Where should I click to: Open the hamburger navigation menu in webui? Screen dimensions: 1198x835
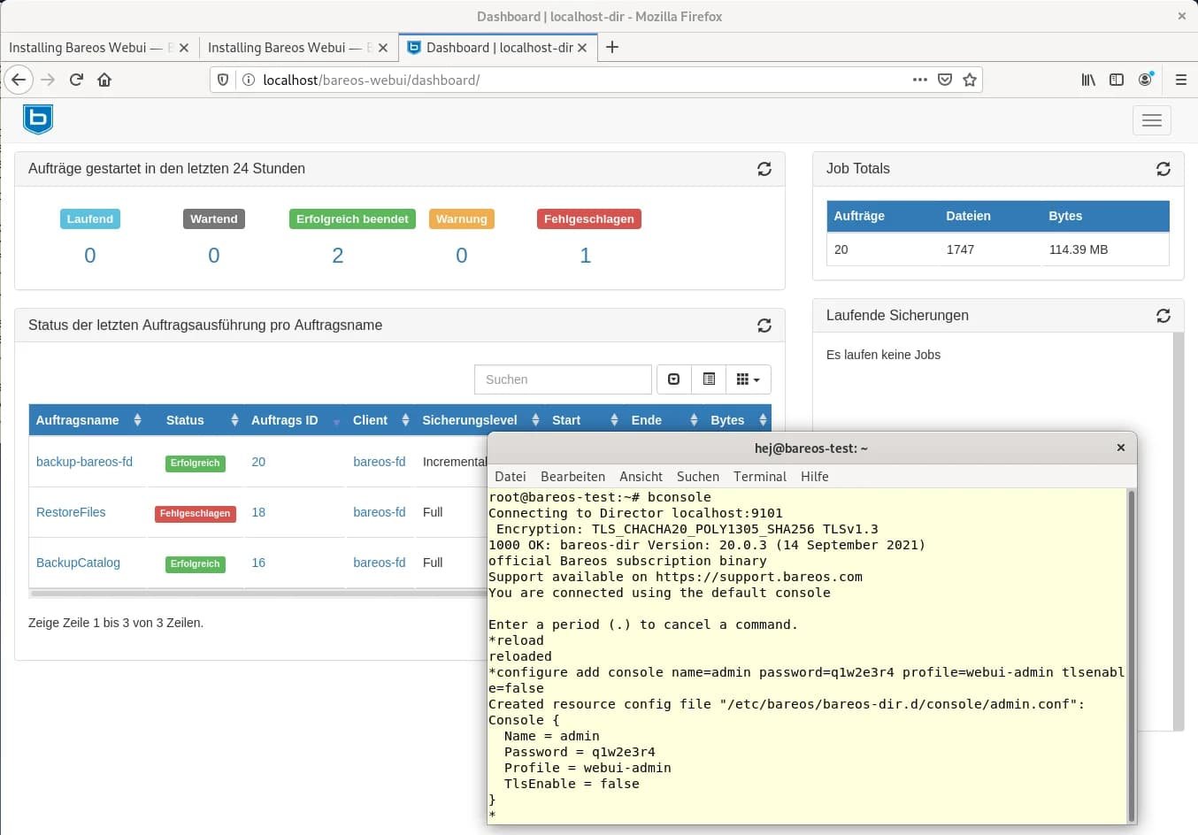pyautogui.click(x=1151, y=120)
